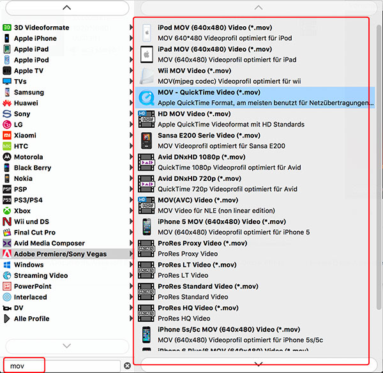This screenshot has width=383, height=373.
Task: Open the Alle Profile category
Action: (x=67, y=319)
